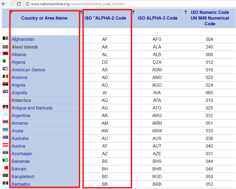Open the Aland Islands link

pos(25,47)
